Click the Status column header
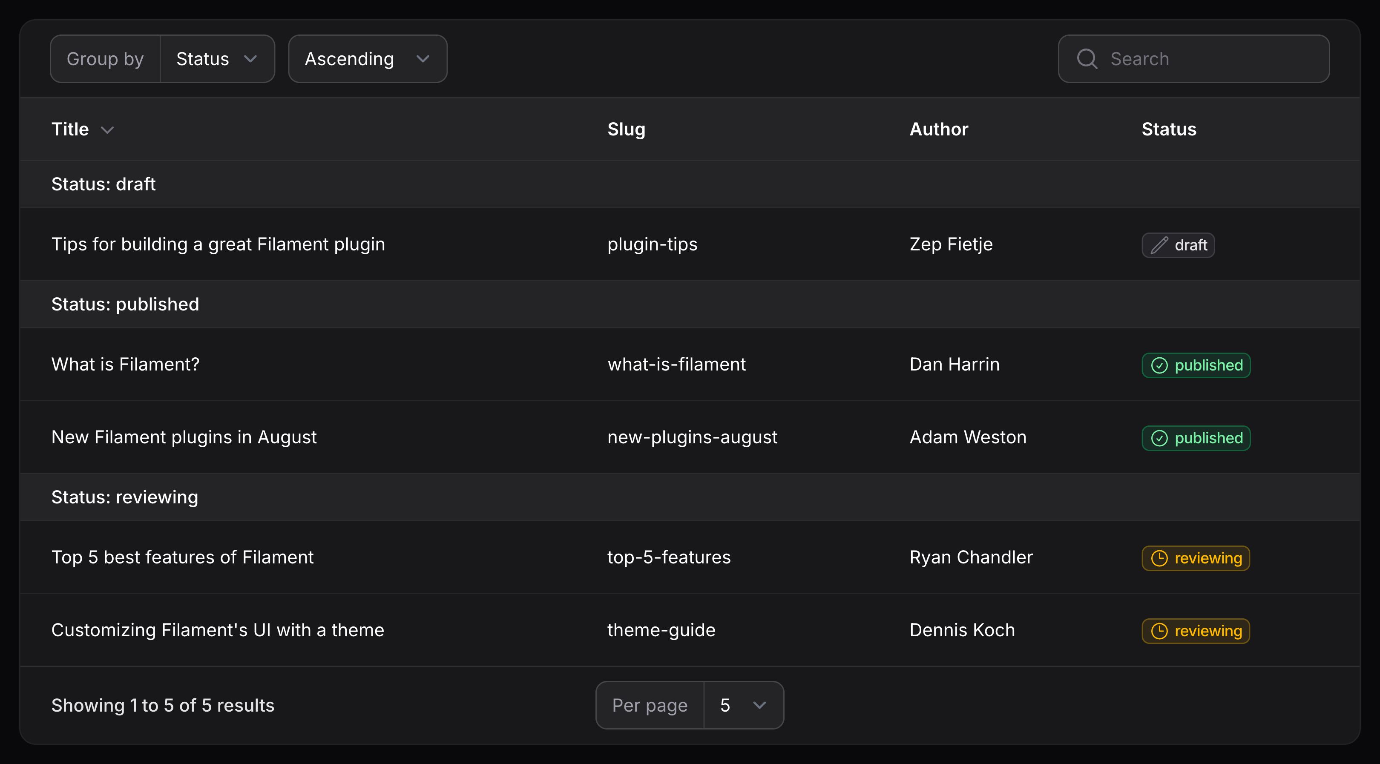1380x764 pixels. point(1169,129)
